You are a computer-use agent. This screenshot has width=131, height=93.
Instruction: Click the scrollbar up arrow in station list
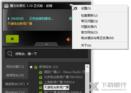point(87,67)
